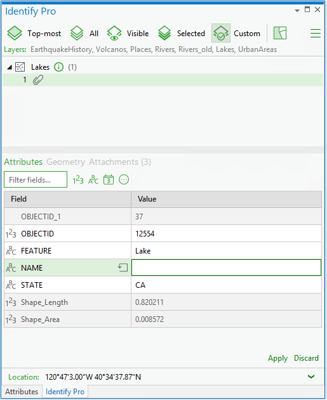Collapse the Lakes tree node
Screen dimensions: 327x400
(10, 67)
